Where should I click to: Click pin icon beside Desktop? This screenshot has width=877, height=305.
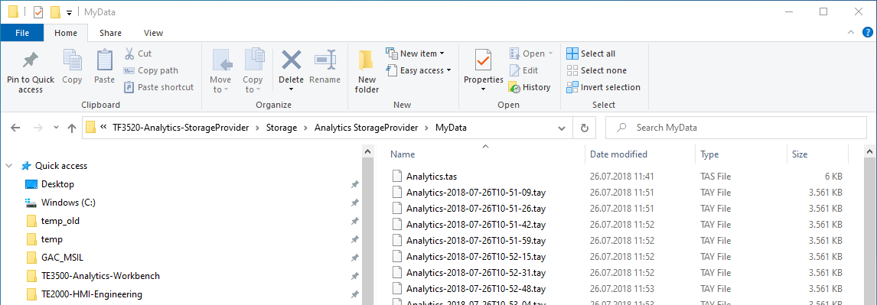tap(354, 184)
